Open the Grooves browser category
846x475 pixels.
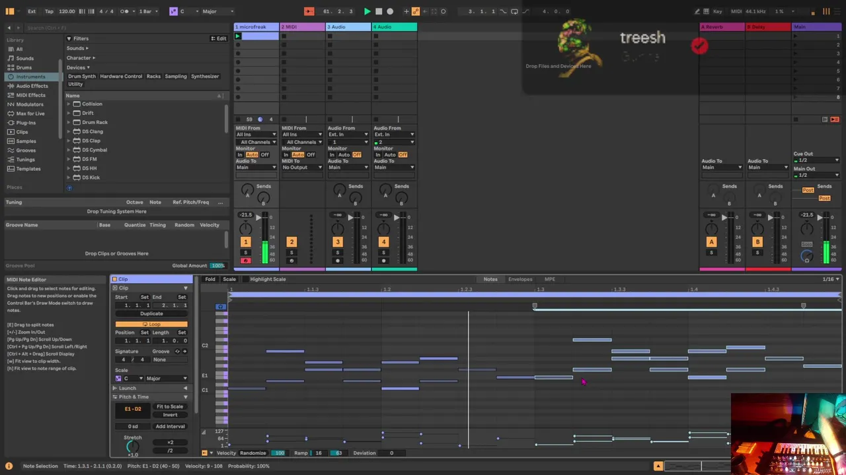pyautogui.click(x=26, y=150)
